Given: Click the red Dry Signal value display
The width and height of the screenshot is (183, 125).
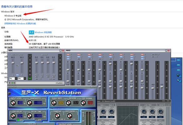Looking at the screenshot, I should coord(91,102).
